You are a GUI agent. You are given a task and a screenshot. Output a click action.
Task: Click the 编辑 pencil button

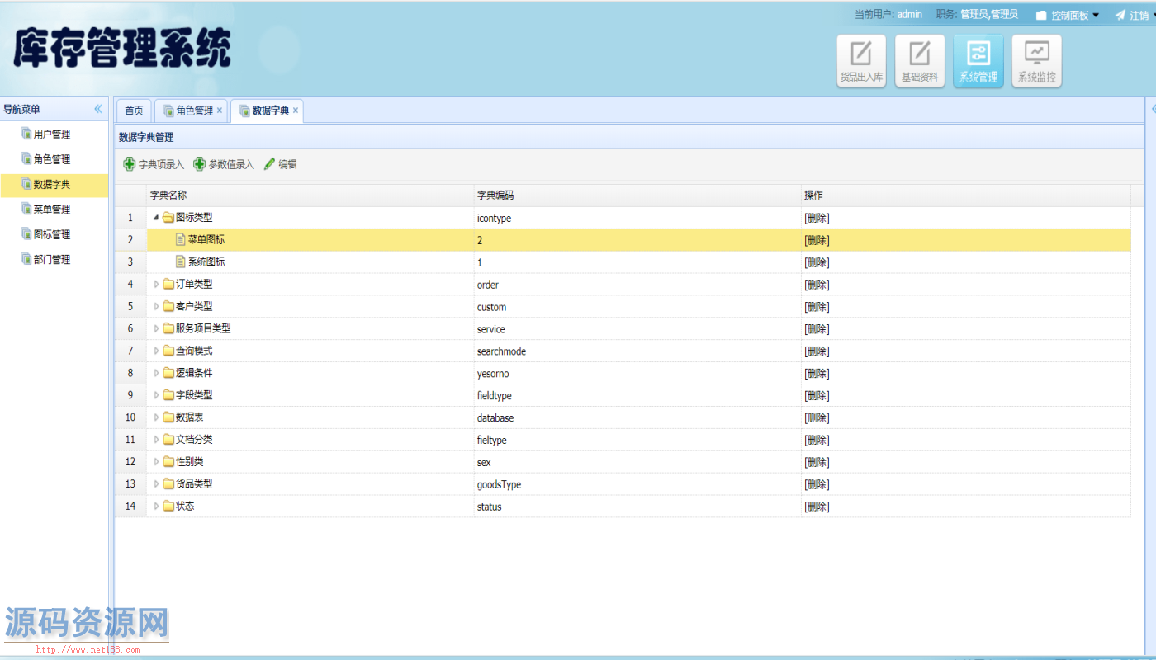click(x=281, y=164)
